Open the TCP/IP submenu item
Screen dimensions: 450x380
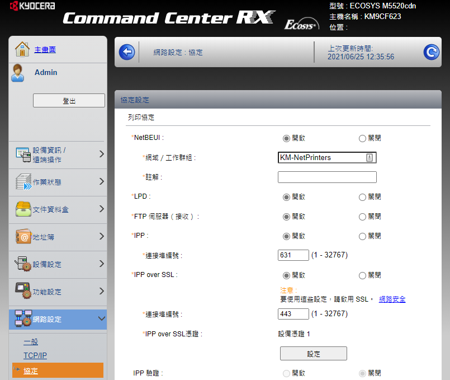(35, 355)
